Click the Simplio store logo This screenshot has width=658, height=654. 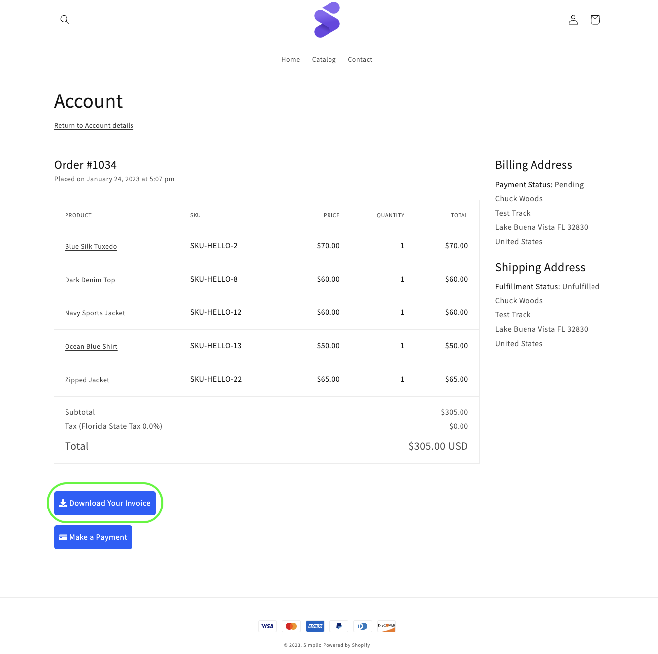pyautogui.click(x=327, y=20)
